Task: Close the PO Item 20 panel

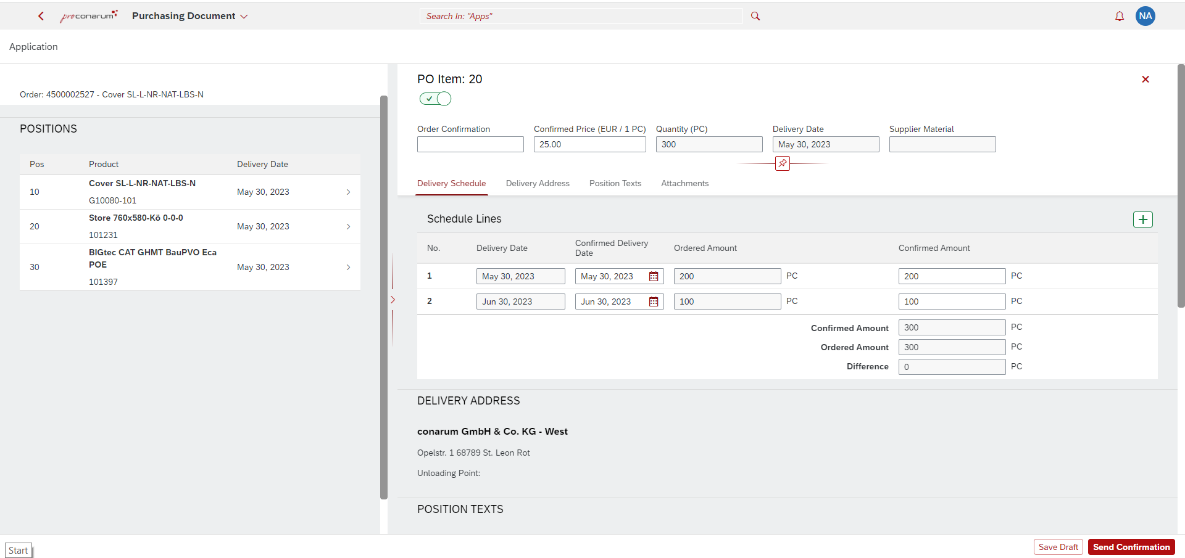Action: click(x=1145, y=80)
